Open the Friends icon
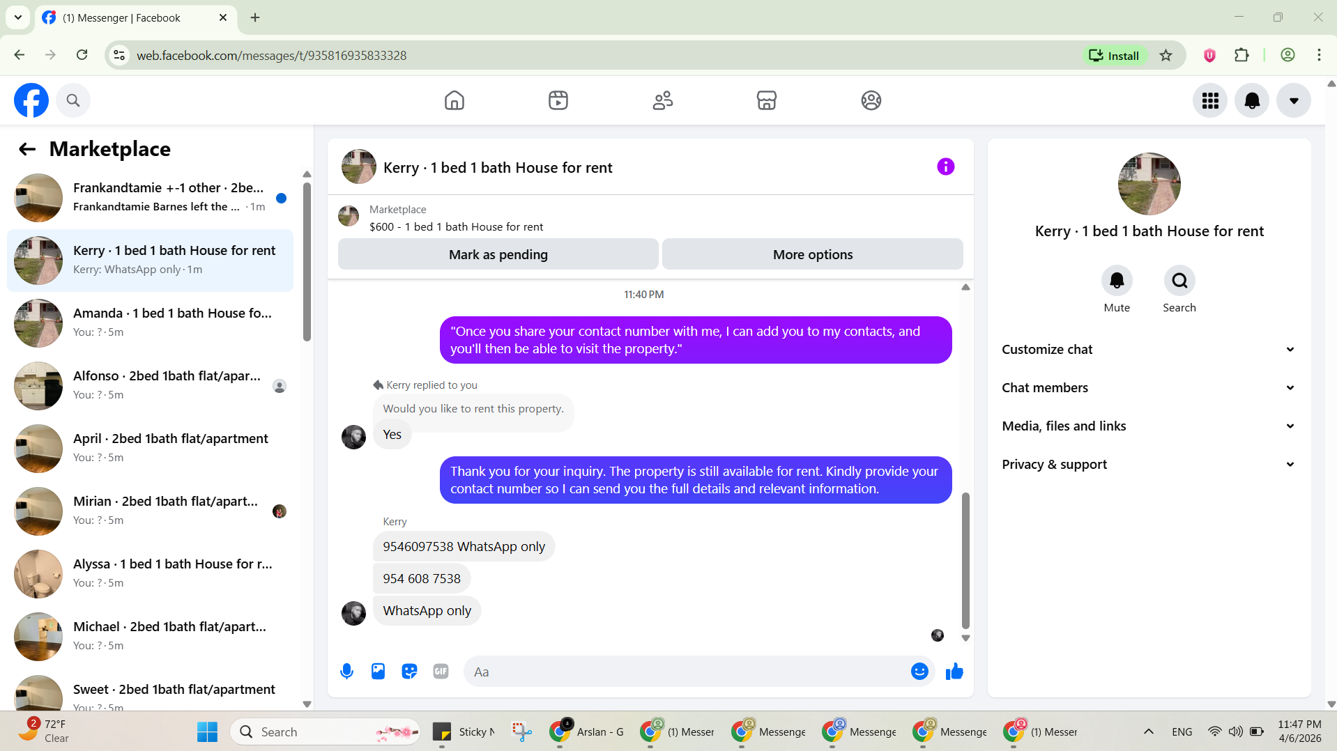 (663, 100)
